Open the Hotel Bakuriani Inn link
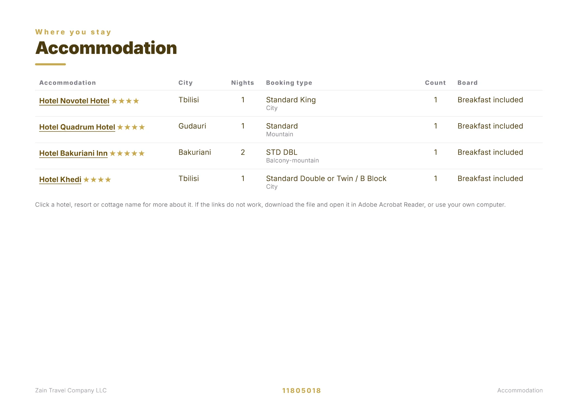 (73, 153)
